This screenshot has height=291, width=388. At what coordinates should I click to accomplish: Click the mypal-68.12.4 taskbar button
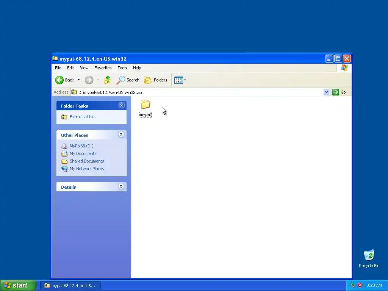[70, 286]
